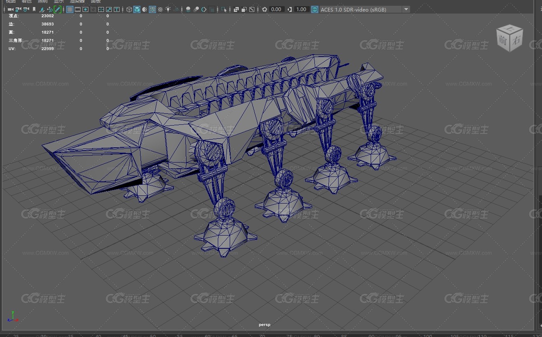This screenshot has width=542, height=337.
Task: Click the UV count value 22999
Action: pos(48,48)
